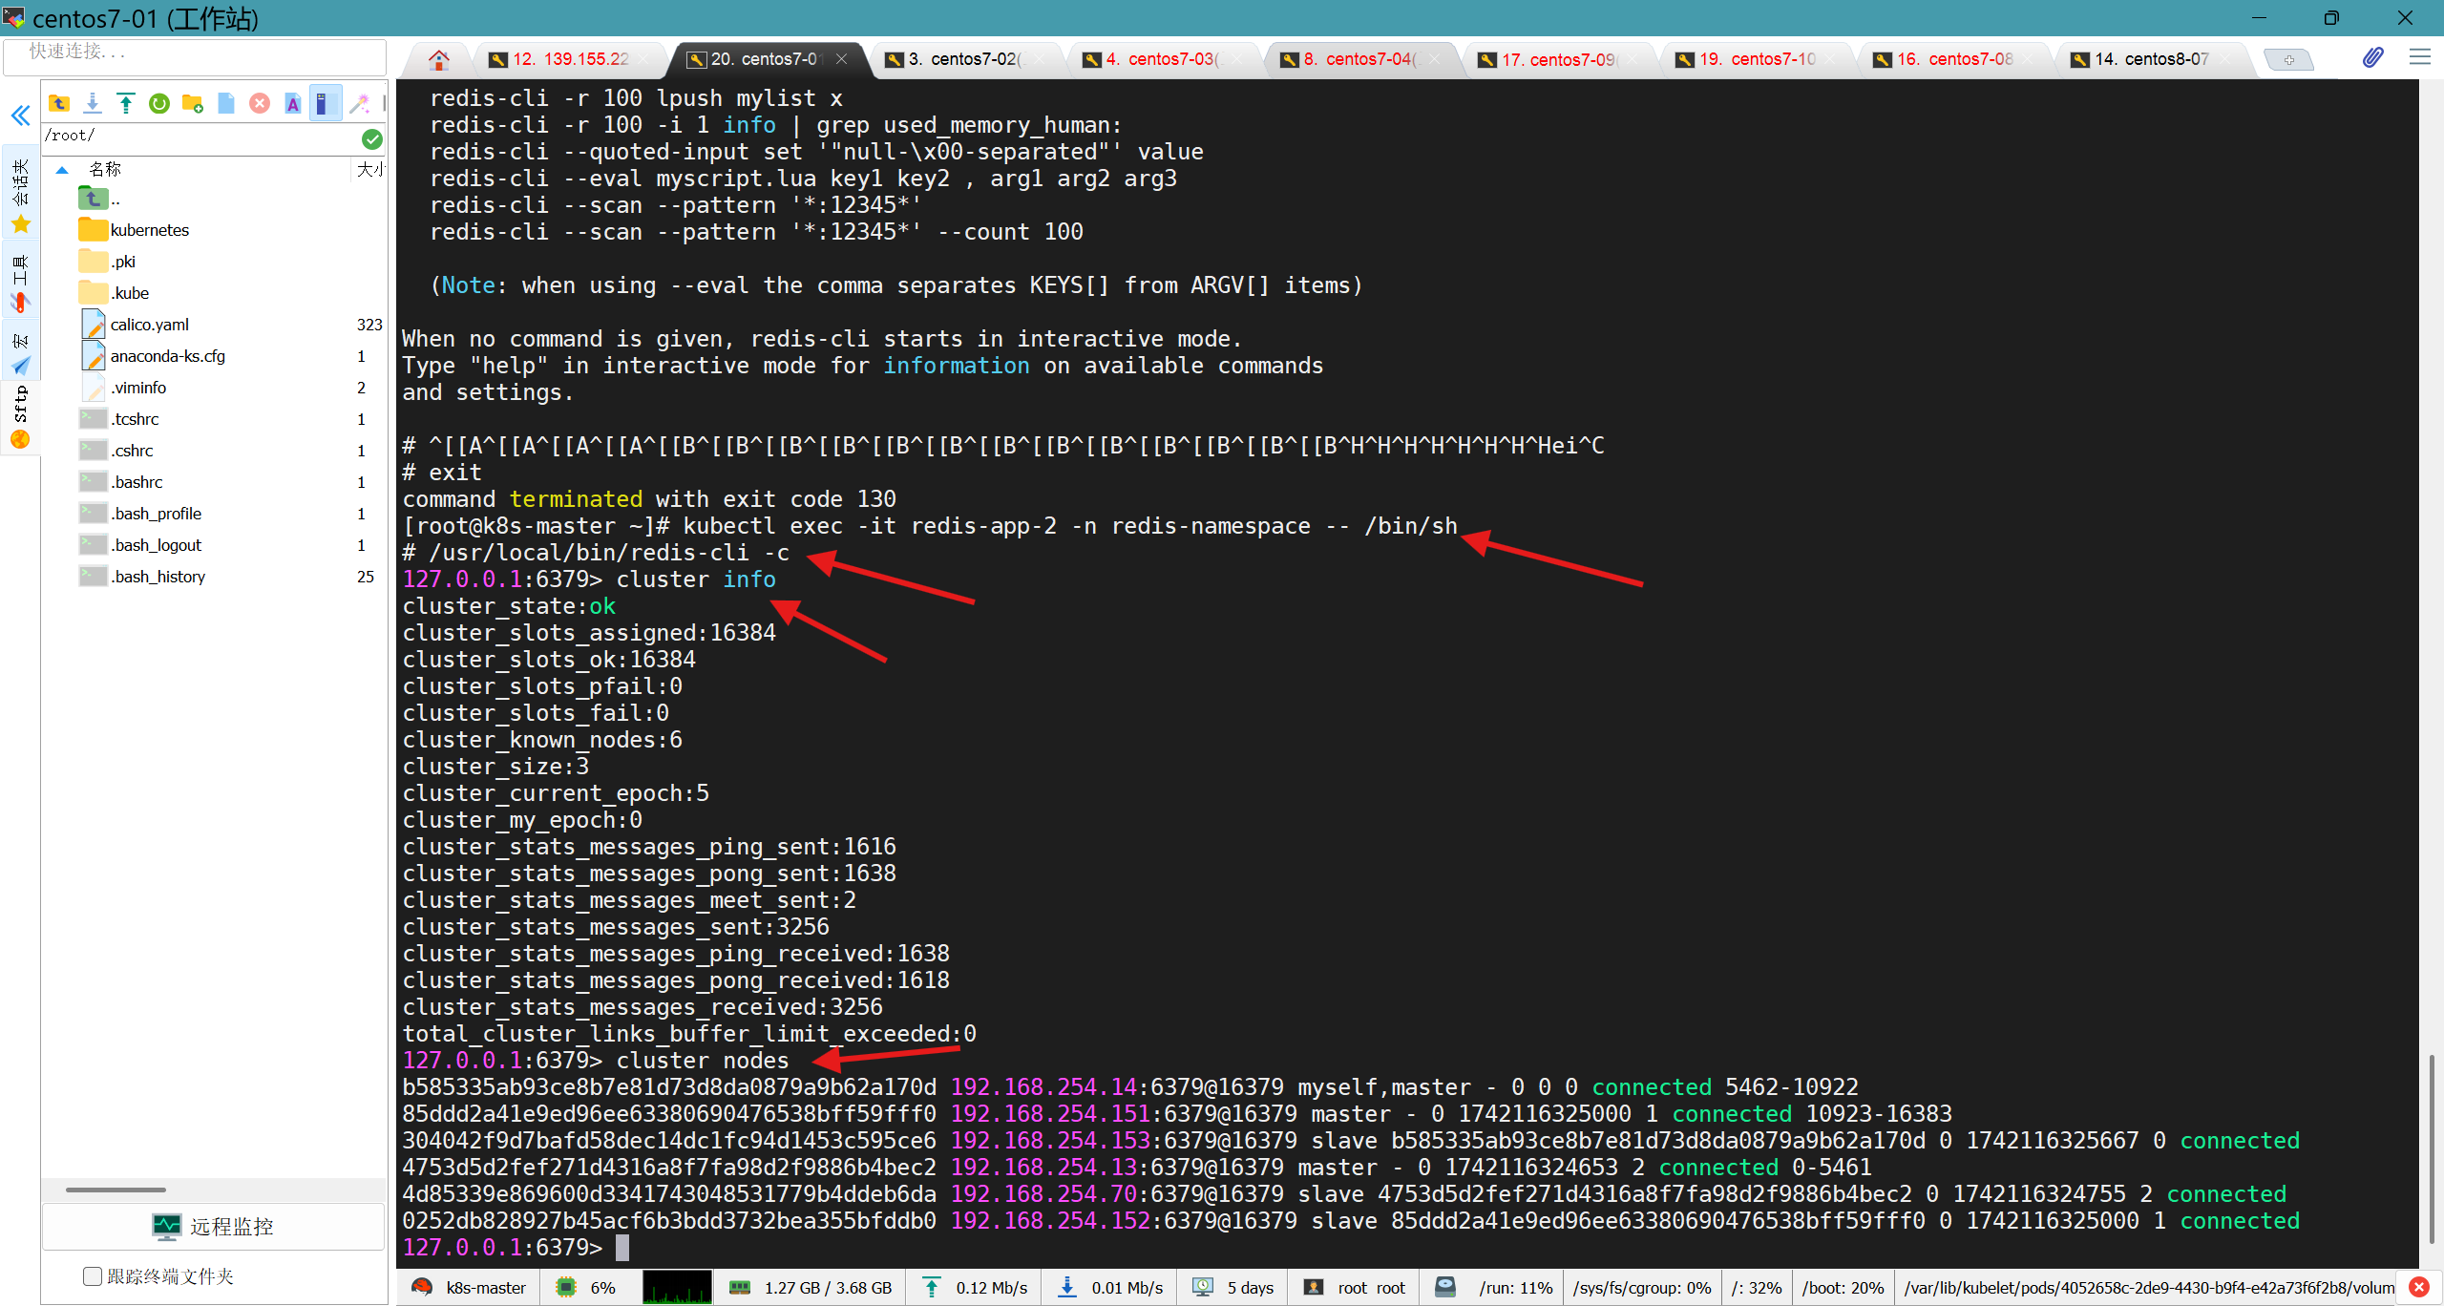2444x1306 pixels.
Task: Click the magic wand toolbar icon
Action: (x=359, y=103)
